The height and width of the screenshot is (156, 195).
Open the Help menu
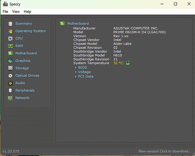[27, 12]
